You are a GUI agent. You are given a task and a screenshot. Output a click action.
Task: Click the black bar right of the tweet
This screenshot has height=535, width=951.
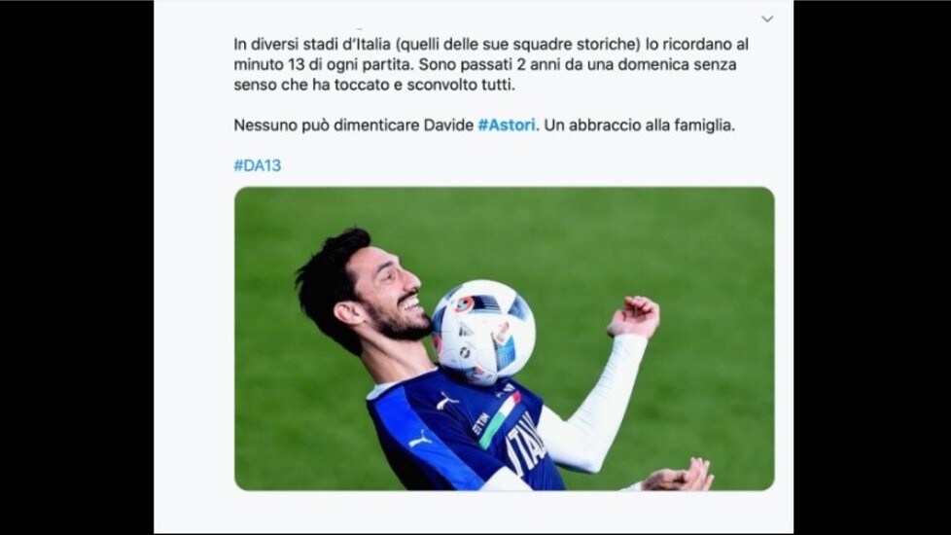coord(872,267)
